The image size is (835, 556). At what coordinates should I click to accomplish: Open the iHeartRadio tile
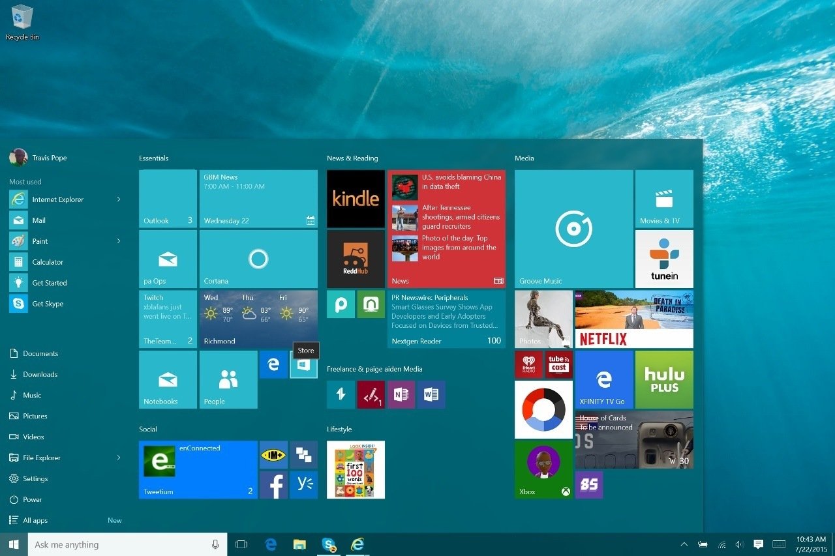pyautogui.click(x=528, y=364)
